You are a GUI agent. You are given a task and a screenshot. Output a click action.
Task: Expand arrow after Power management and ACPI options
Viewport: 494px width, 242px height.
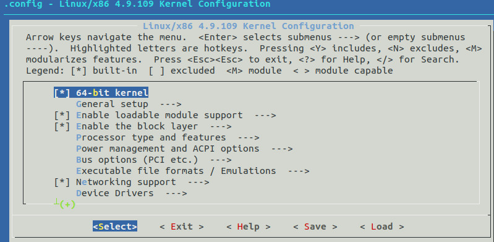[x=282, y=149]
